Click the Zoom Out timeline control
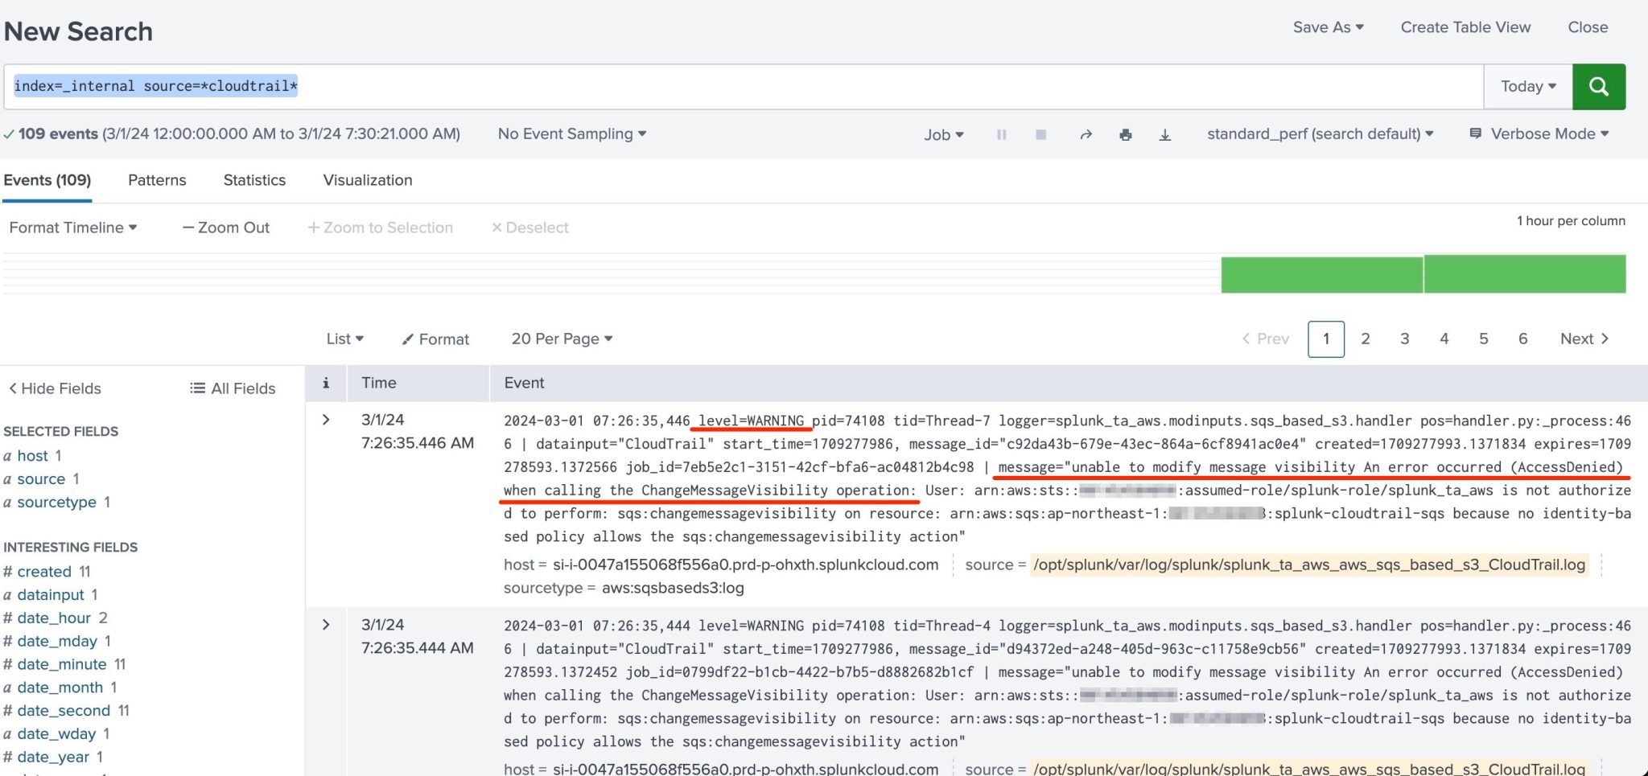 click(x=226, y=228)
